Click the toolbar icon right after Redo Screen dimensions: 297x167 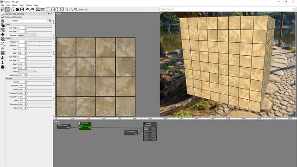pyautogui.click(x=38, y=9)
